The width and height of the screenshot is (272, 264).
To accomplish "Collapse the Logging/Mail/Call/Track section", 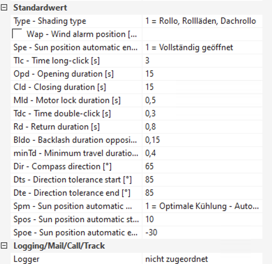I will pos(4,246).
